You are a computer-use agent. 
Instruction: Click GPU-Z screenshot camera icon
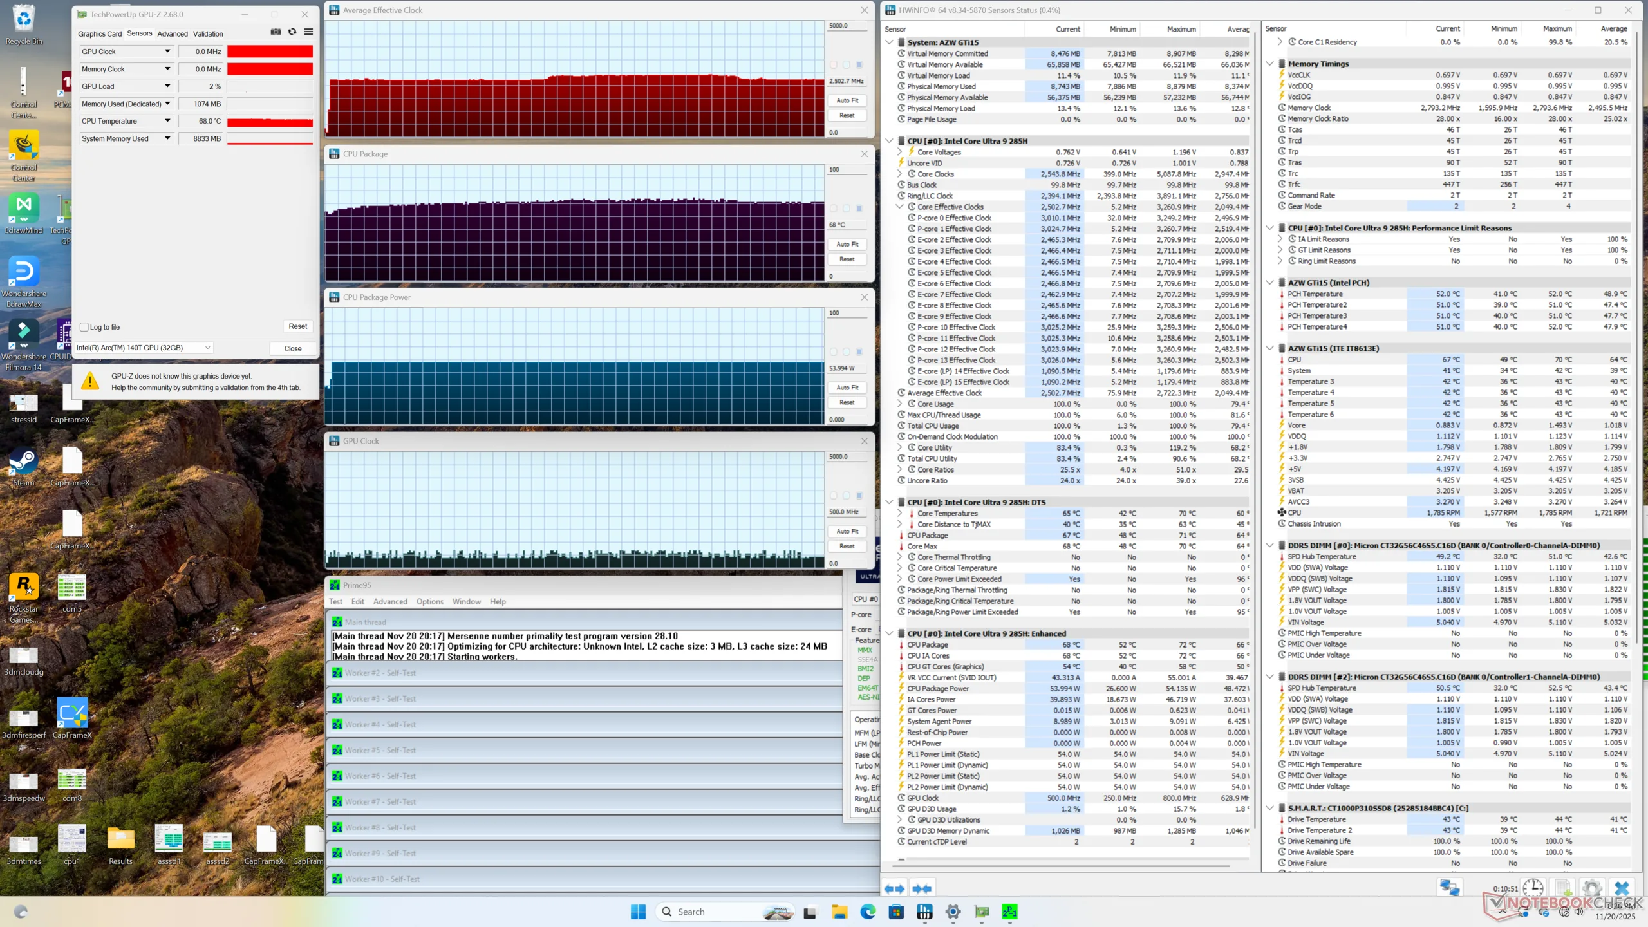tap(276, 32)
